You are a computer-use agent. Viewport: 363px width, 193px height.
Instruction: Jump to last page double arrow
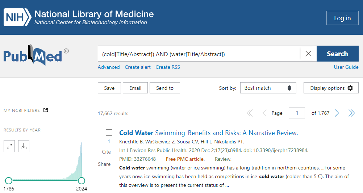coord(351,113)
